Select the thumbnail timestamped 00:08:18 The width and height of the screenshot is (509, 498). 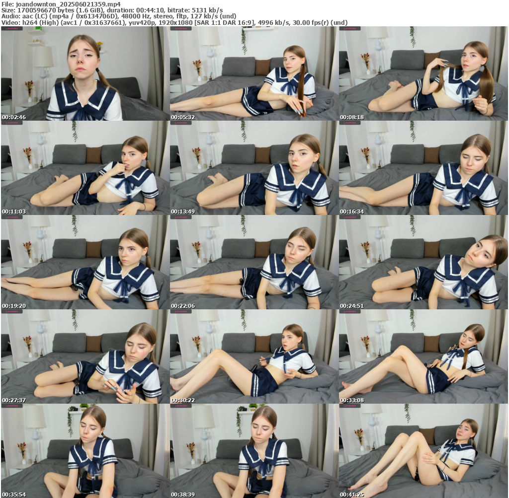point(424,73)
